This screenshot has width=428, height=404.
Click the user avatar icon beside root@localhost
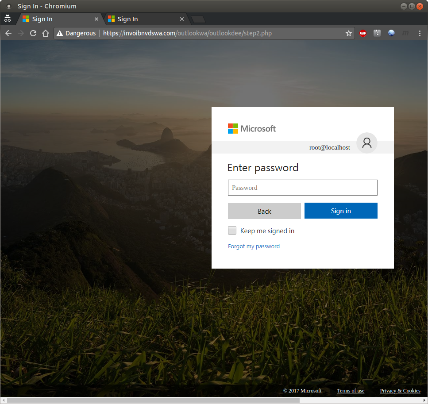click(366, 143)
